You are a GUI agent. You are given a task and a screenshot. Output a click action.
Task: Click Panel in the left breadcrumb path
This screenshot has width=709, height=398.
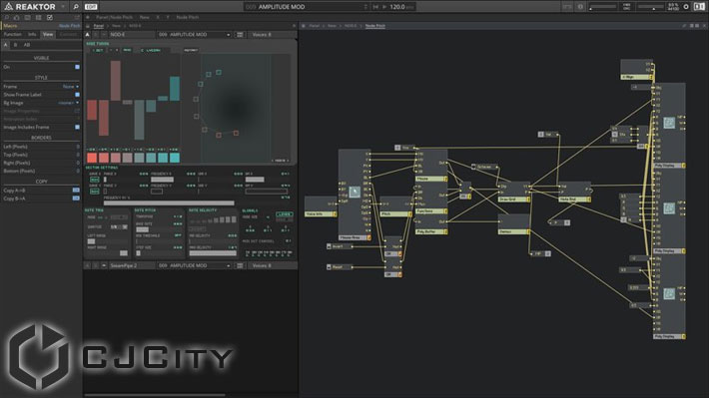[99, 26]
